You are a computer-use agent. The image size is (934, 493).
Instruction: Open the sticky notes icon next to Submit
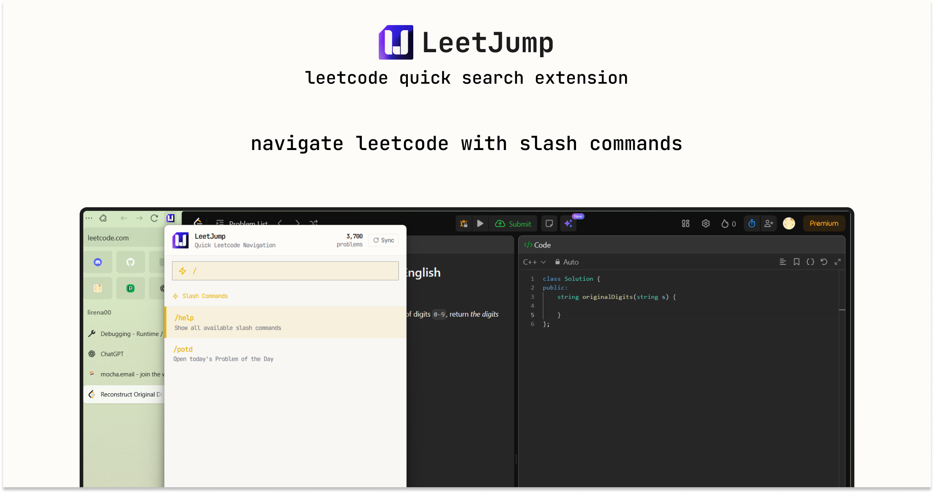pos(549,223)
